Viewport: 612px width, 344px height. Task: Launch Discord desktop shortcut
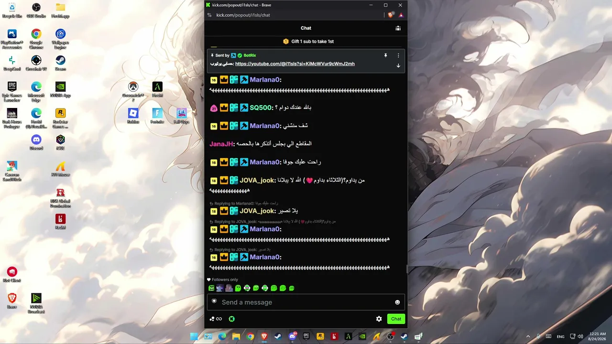pos(36,142)
